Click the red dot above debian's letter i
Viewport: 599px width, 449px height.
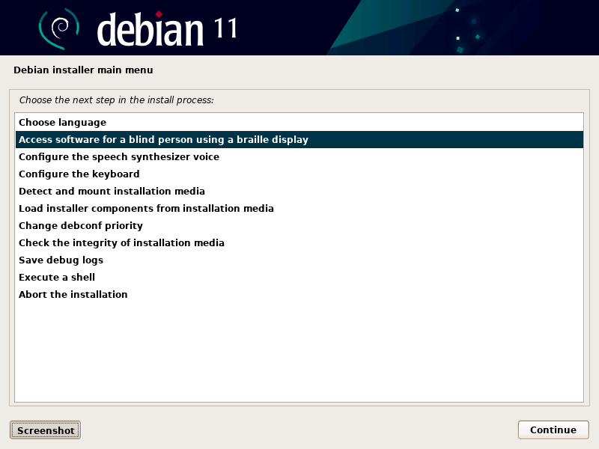(x=159, y=14)
